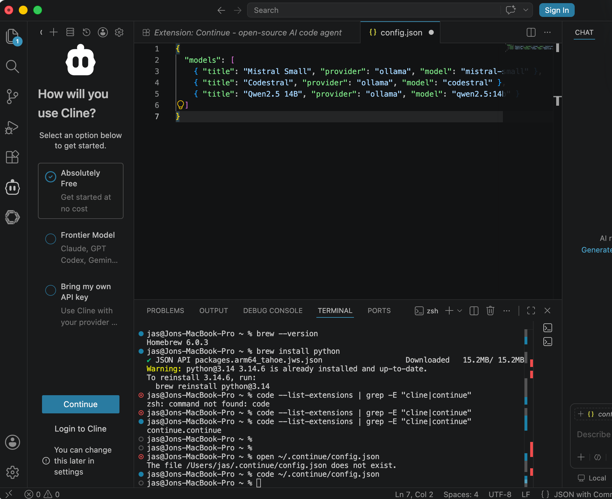
Task: Click the Generate link in chat panel
Action: (597, 250)
